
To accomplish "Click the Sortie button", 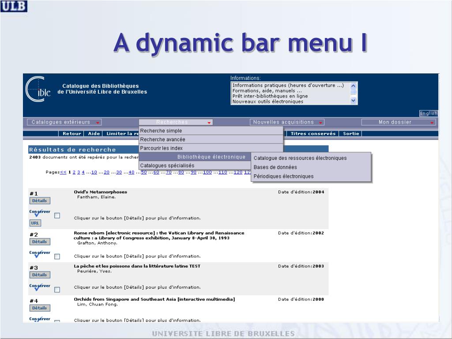I will [x=351, y=133].
